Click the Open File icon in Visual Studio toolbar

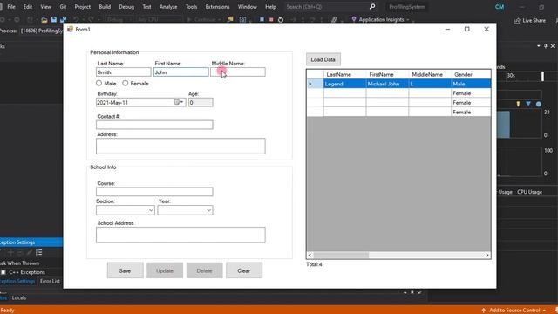(44, 20)
